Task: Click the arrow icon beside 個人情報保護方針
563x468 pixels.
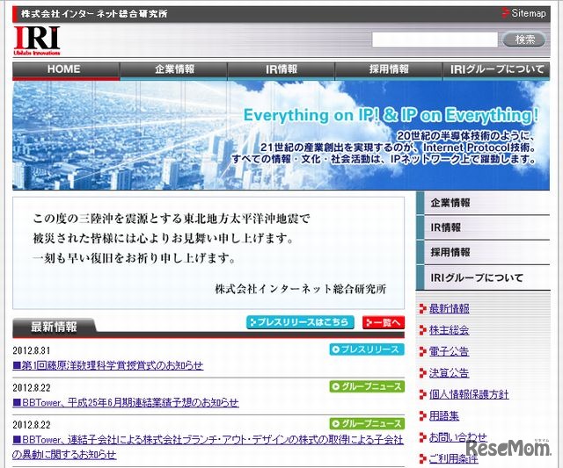Action: tap(422, 394)
